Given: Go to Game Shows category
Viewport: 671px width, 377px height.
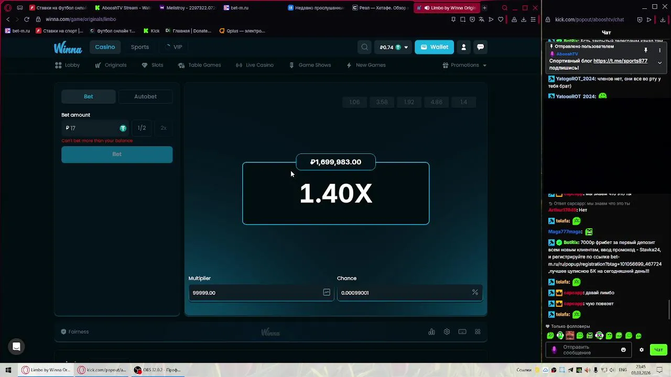Looking at the screenshot, I should click(310, 65).
